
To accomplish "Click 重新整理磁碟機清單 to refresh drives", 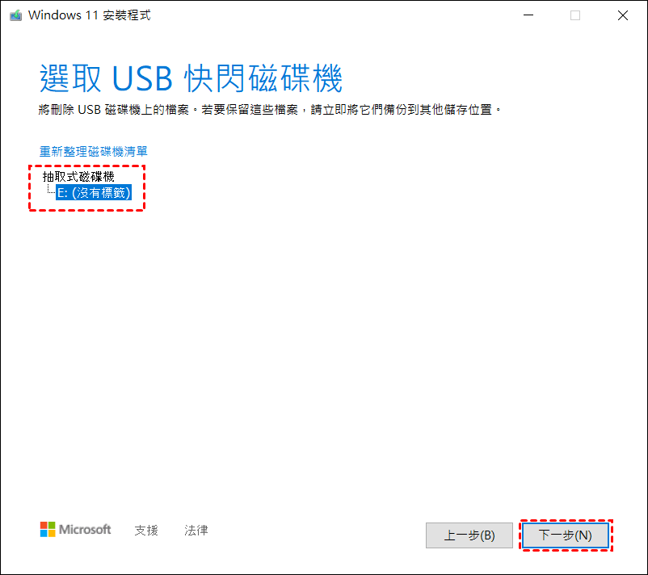I will click(x=94, y=152).
